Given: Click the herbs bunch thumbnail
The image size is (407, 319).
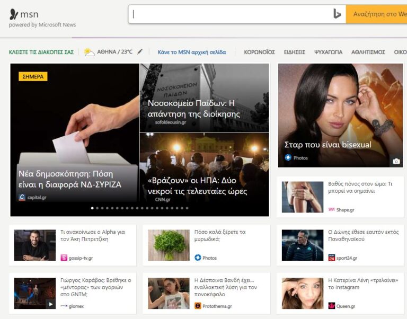Looking at the screenshot, I should click(x=169, y=245).
